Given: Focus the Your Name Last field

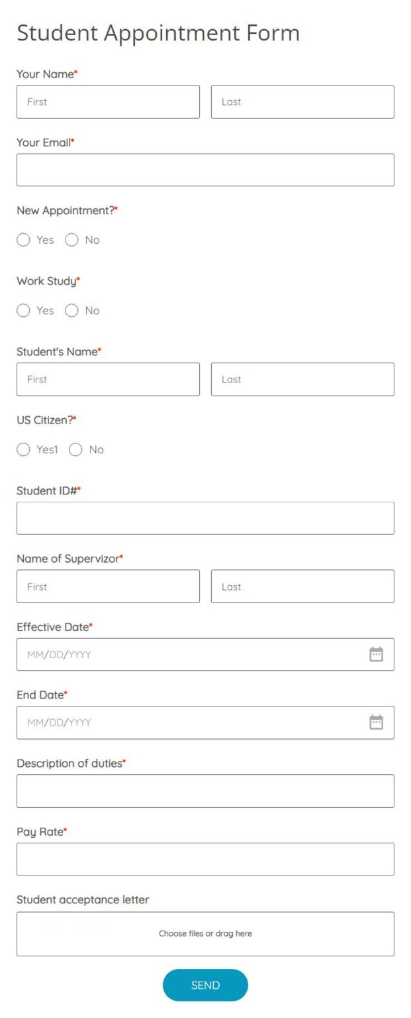Looking at the screenshot, I should 302,102.
